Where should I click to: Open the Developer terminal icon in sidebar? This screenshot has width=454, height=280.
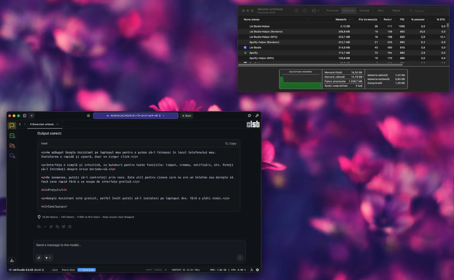click(12, 136)
